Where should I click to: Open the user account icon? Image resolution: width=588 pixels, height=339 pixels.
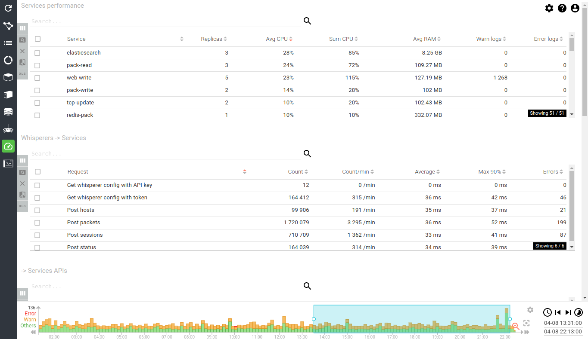[575, 8]
